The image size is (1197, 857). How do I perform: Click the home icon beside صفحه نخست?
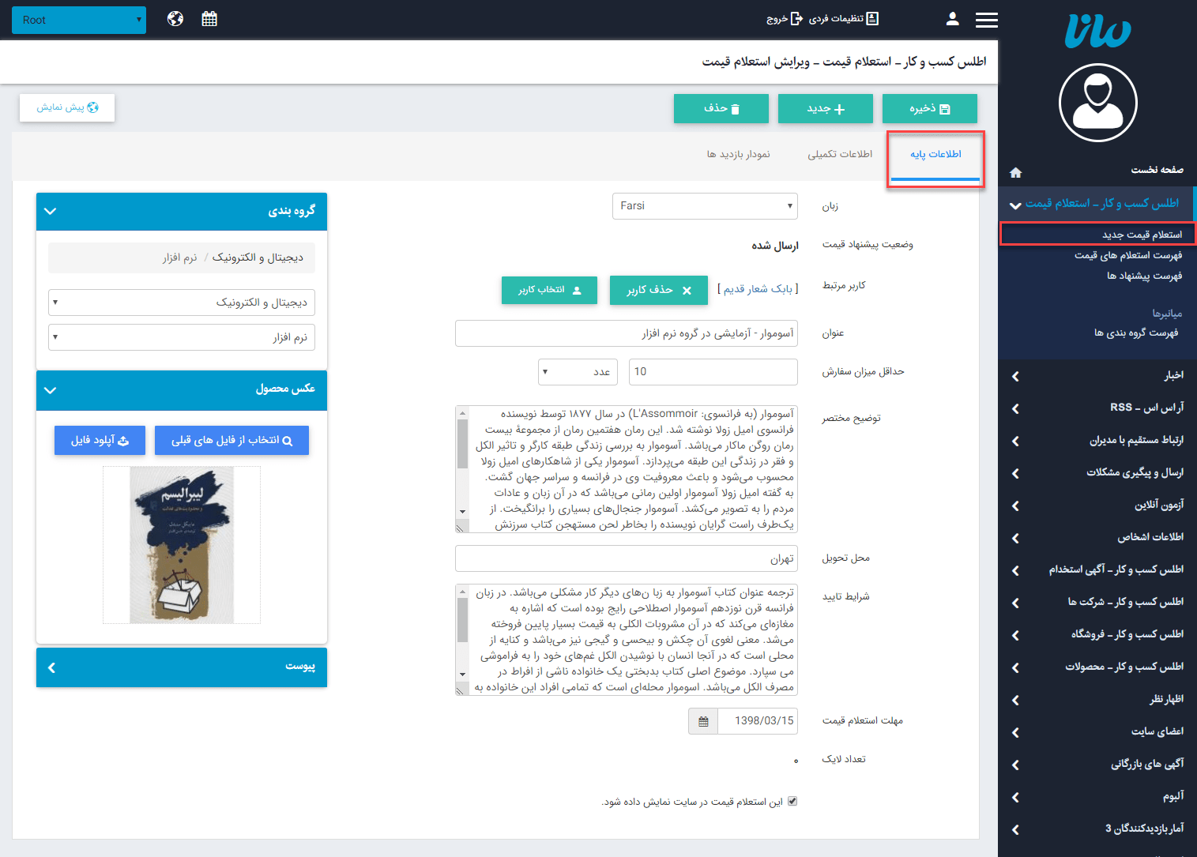click(1015, 172)
